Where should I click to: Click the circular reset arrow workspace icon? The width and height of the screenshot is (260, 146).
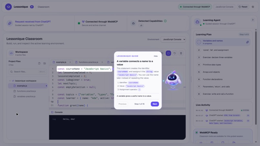click(175, 53)
